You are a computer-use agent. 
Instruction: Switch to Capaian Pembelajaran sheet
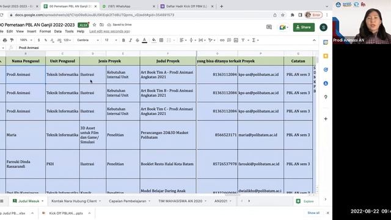point(127,201)
